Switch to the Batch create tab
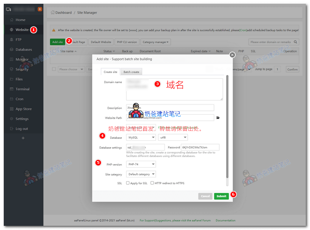310x230 pixels. [131, 72]
